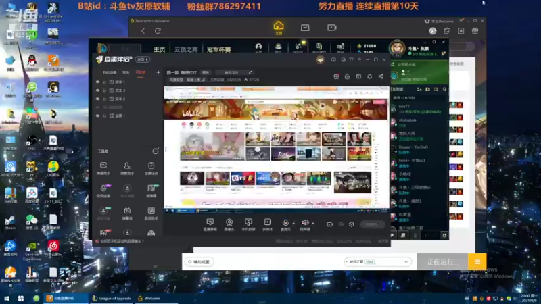Screen dimensions: 541x304
Task: Click the 正在运行 button
Action: (443, 261)
